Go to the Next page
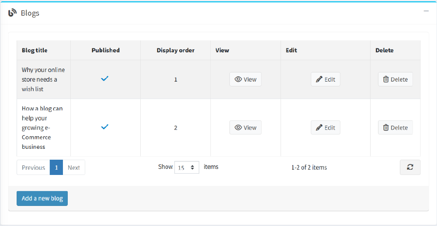This screenshot has height=226, width=437. click(x=74, y=168)
